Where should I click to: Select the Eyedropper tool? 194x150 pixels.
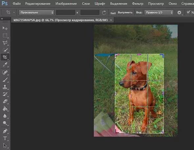point(5,64)
